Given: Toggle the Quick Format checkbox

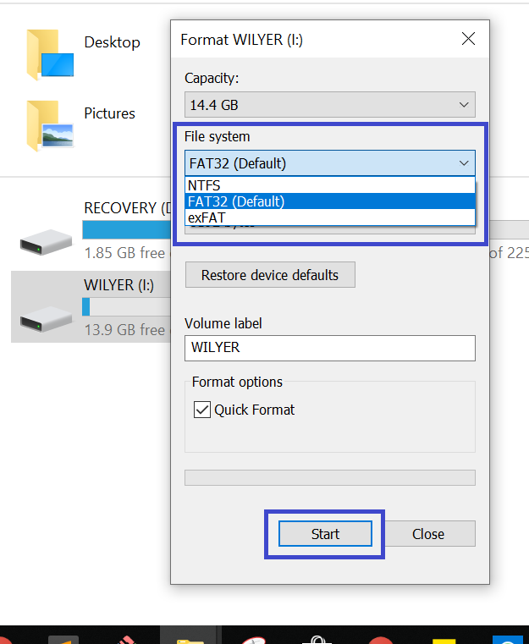Looking at the screenshot, I should click(202, 410).
